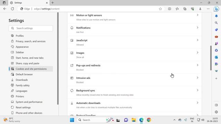
Task: Open the sidebar notifications bell
Action: point(216,16)
